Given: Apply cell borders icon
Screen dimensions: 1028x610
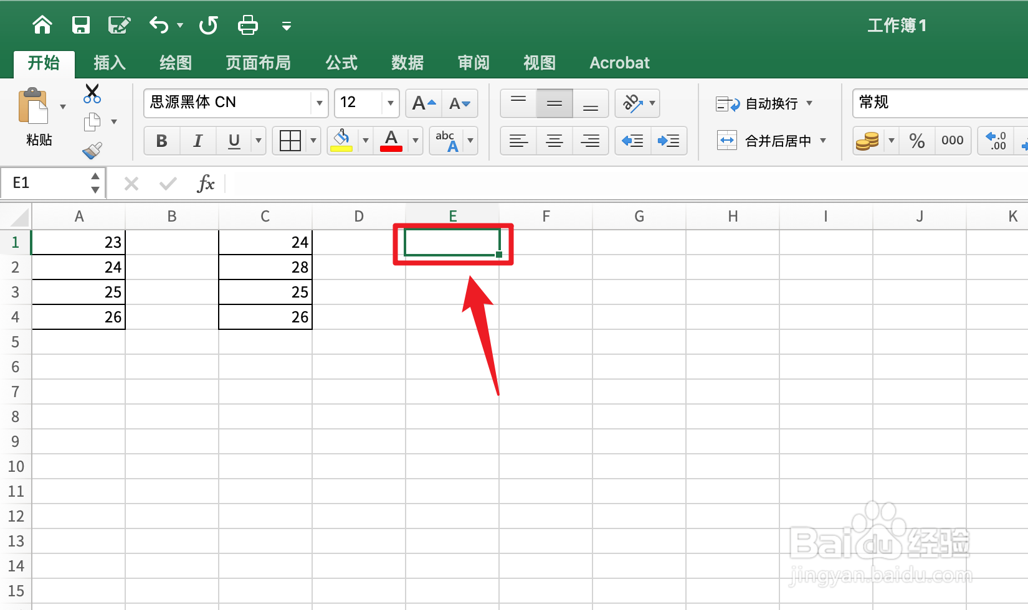Looking at the screenshot, I should pyautogui.click(x=290, y=141).
